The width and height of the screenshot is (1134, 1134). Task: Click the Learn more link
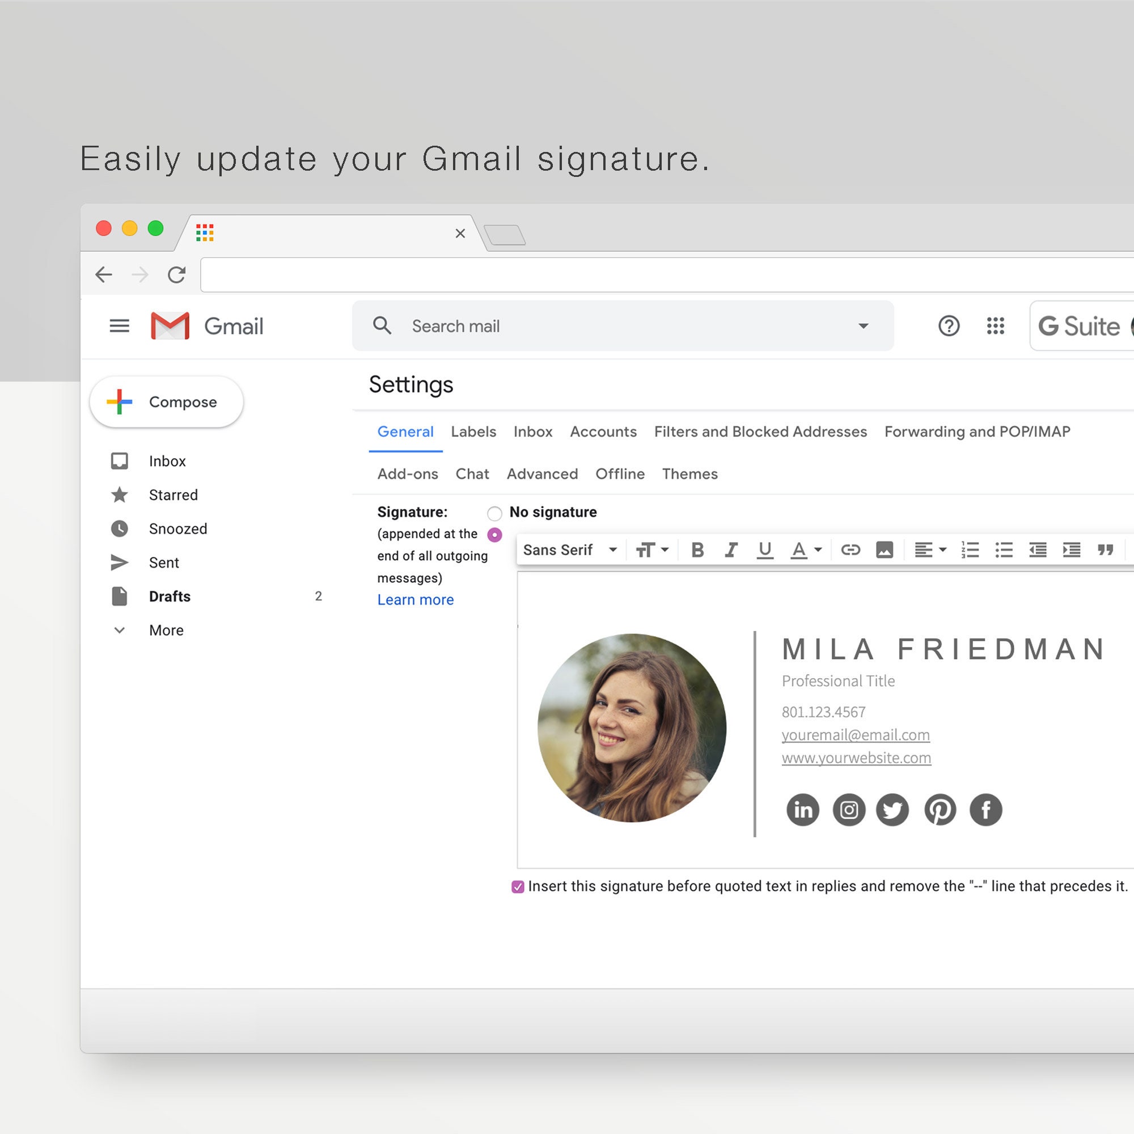414,599
